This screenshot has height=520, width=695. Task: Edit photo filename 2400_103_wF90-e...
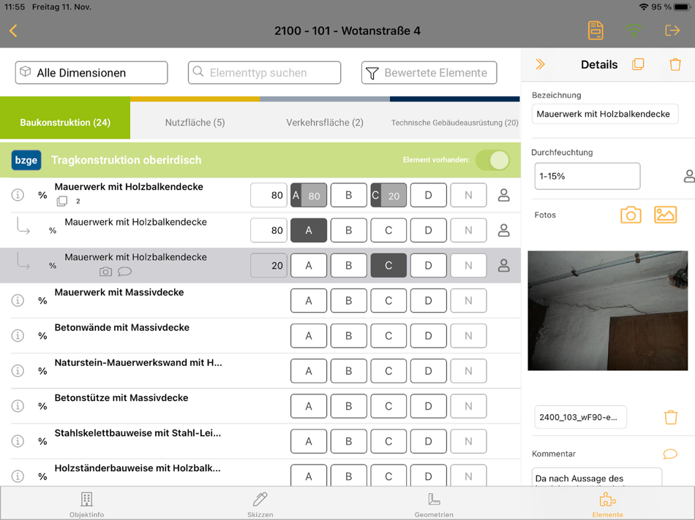(x=581, y=417)
